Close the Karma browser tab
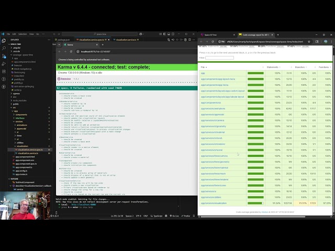335x251 pixels. (x=97, y=45)
